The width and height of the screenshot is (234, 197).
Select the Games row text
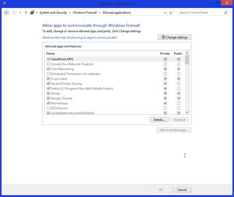coord(55,93)
